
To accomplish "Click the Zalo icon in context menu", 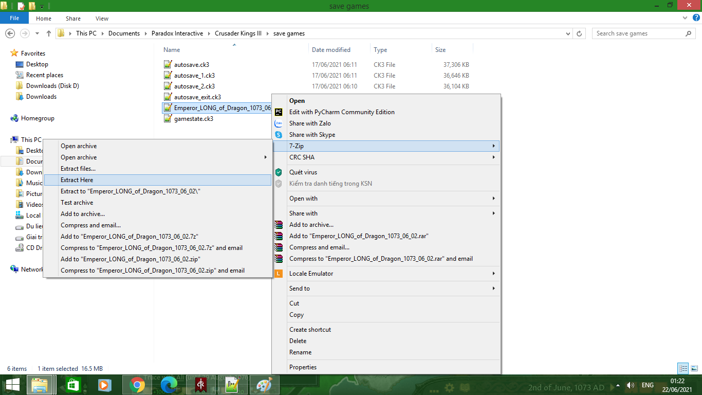I will [279, 123].
